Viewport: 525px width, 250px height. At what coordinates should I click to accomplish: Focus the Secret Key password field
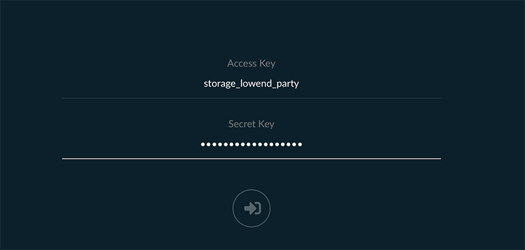click(x=251, y=144)
